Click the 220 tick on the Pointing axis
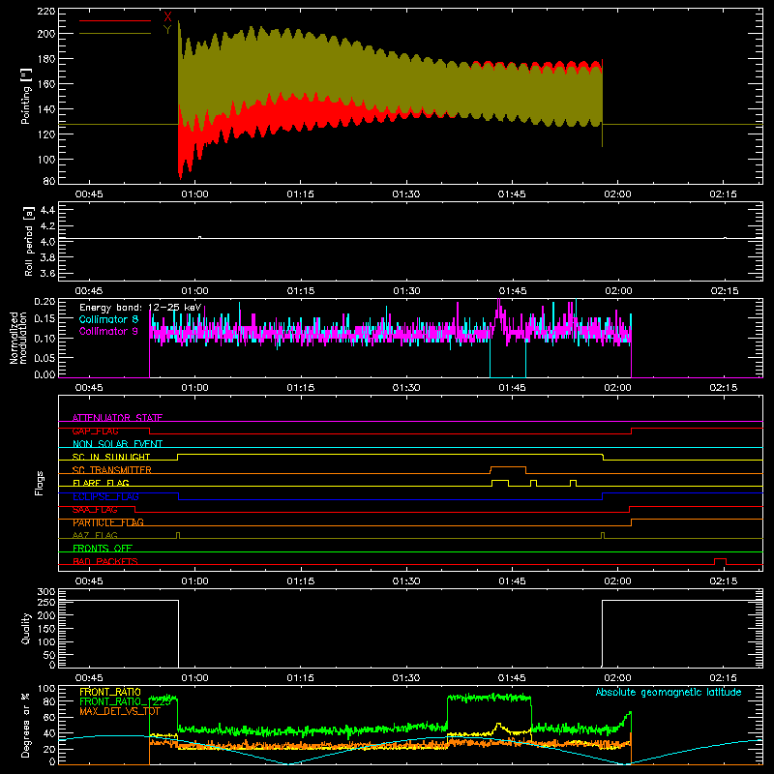Viewport: 774px width, 774px height. (x=45, y=11)
